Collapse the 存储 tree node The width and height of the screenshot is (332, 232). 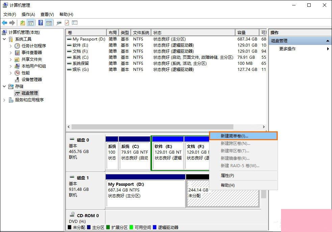pos(4,86)
